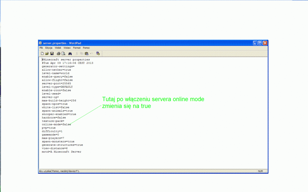The height and width of the screenshot is (192, 308).
Task: Click the max-players=7 line
Action: tap(53, 138)
